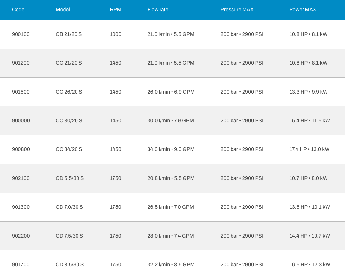Click model name CD 7.5/30 S
The height and width of the screenshot is (275, 345).
(69, 236)
